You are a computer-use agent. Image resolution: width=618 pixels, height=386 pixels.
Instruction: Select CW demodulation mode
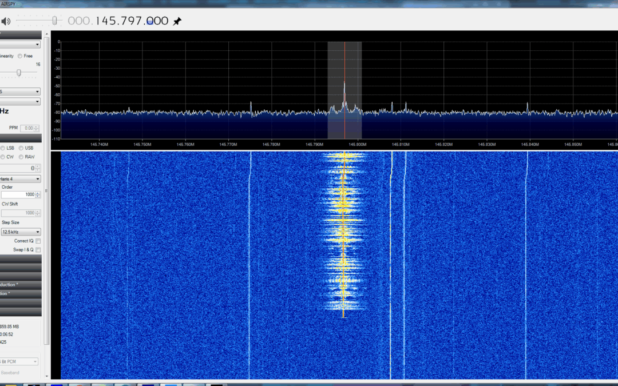[3, 157]
